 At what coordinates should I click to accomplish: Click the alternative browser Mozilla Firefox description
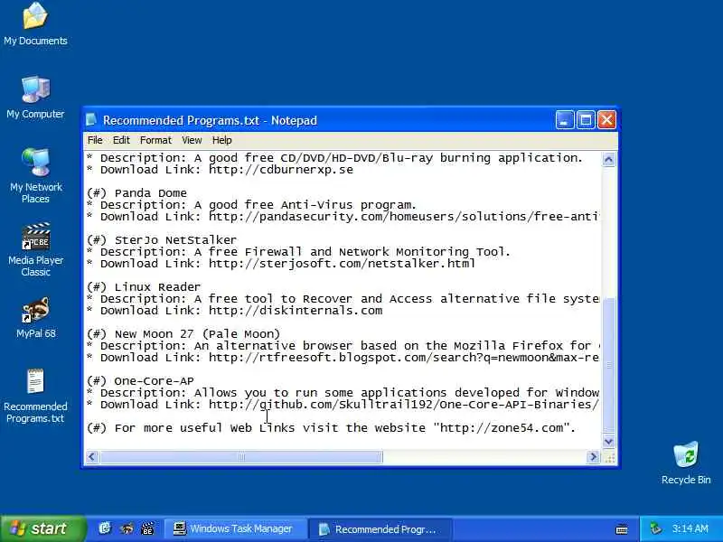(x=343, y=346)
